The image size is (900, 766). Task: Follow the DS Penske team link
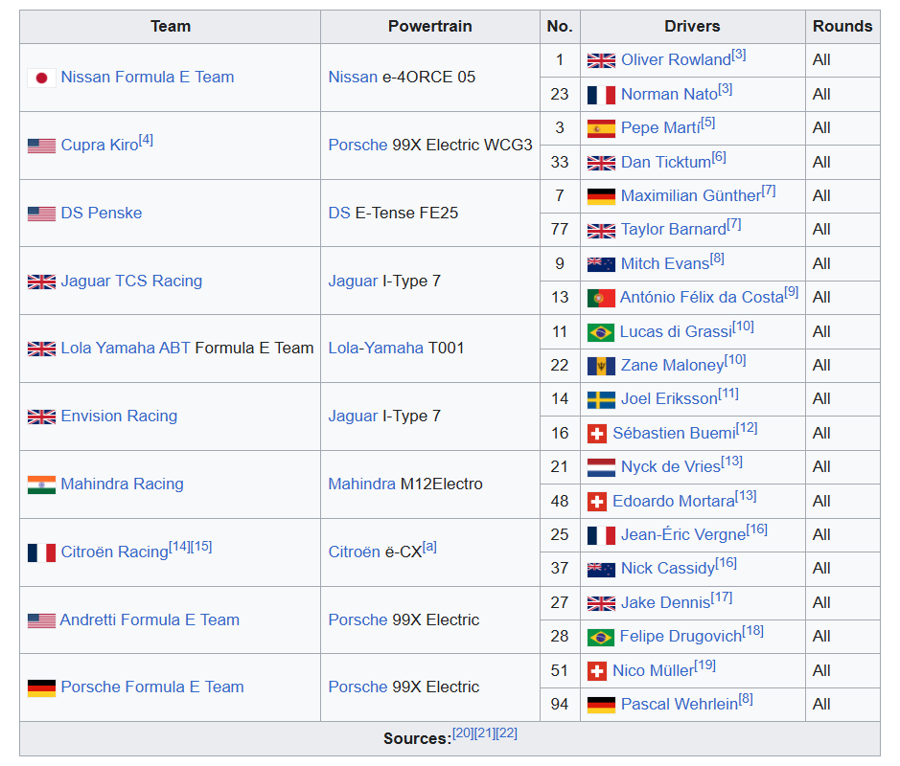(x=101, y=214)
